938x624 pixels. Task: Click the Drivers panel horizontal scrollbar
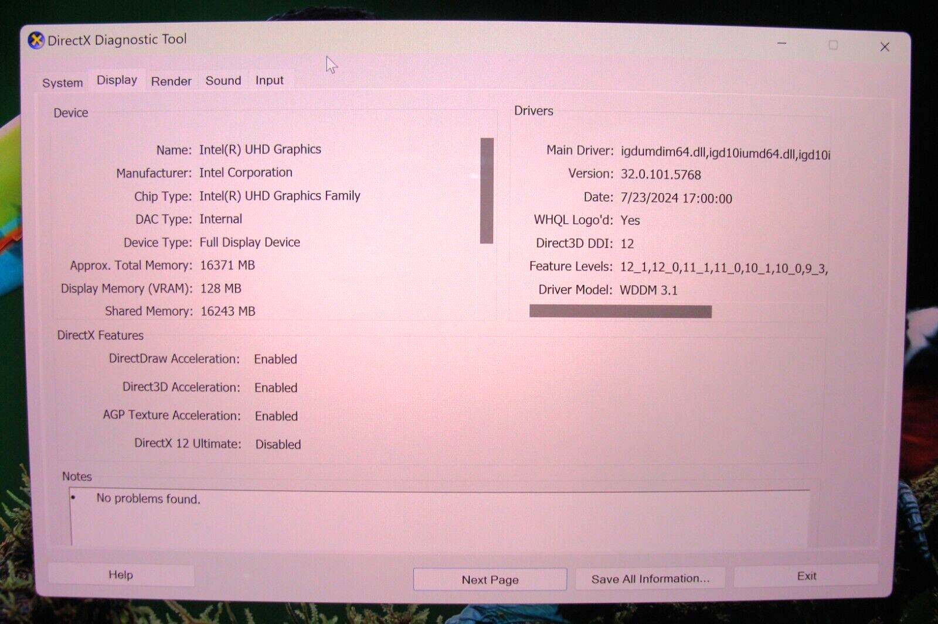tap(620, 311)
